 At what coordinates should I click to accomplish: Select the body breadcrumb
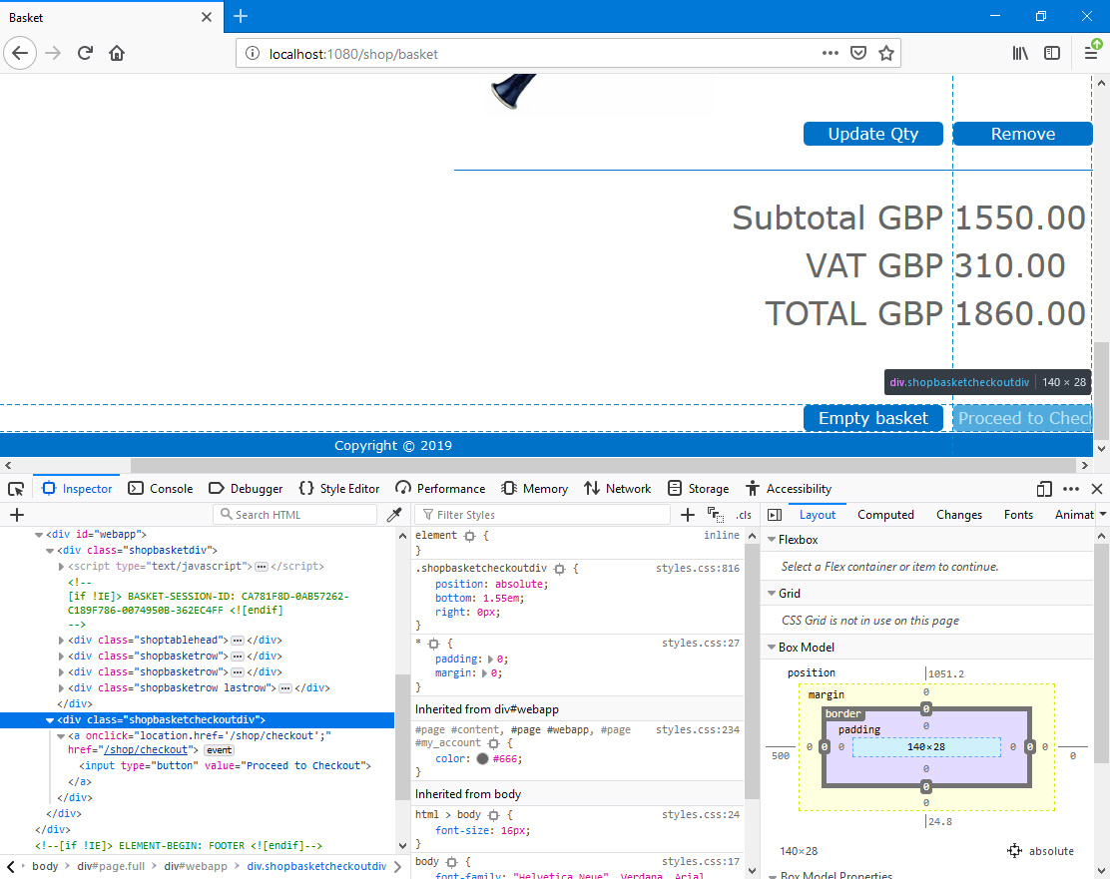point(45,866)
